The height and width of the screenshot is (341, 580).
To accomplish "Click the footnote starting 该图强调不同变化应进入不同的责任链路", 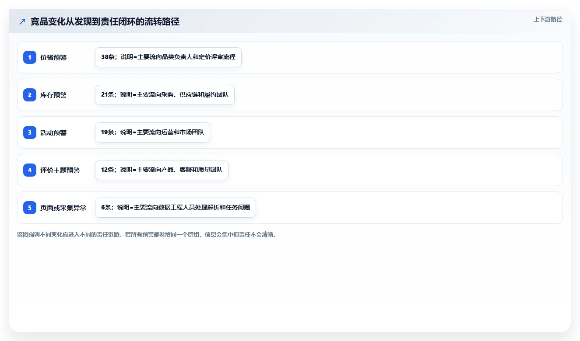I will point(147,234).
